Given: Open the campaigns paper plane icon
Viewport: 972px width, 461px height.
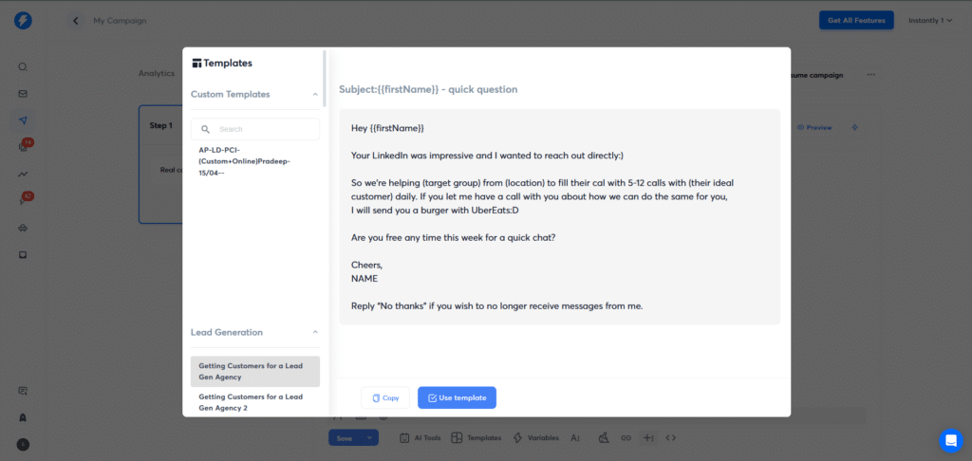Looking at the screenshot, I should [23, 120].
